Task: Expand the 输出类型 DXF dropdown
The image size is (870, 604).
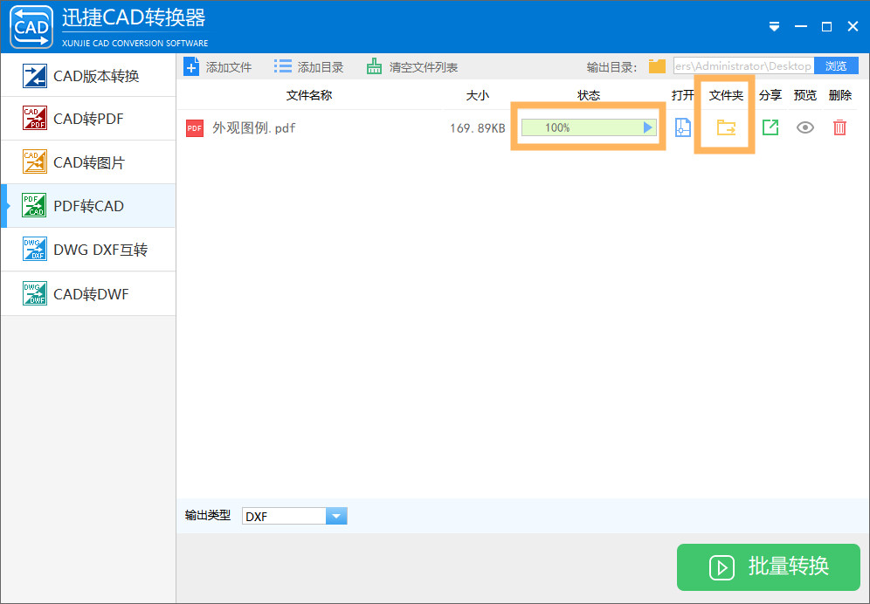Action: click(x=335, y=516)
